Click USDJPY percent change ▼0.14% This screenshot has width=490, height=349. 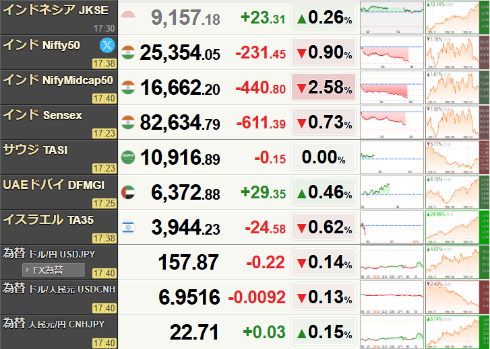[x=324, y=262]
